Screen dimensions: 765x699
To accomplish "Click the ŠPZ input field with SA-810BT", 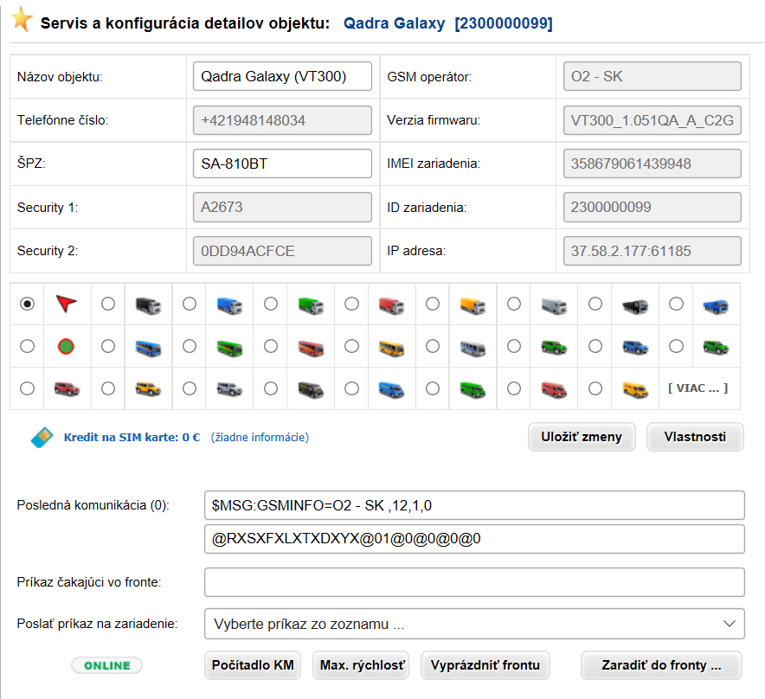I will click(282, 164).
